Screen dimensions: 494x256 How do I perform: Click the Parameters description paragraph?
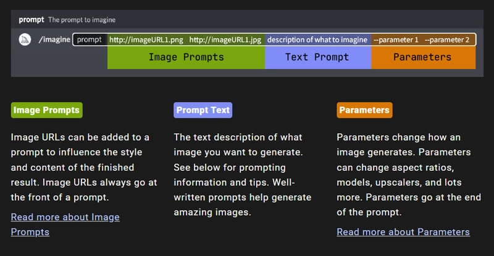coord(409,175)
